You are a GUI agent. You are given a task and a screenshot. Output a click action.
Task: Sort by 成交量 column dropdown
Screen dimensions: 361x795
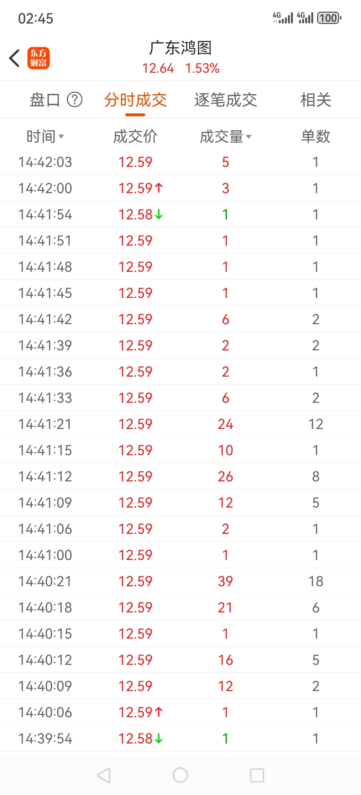[x=225, y=136]
